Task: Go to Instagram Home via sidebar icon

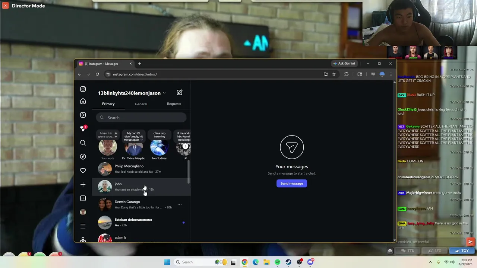Action: point(83,101)
